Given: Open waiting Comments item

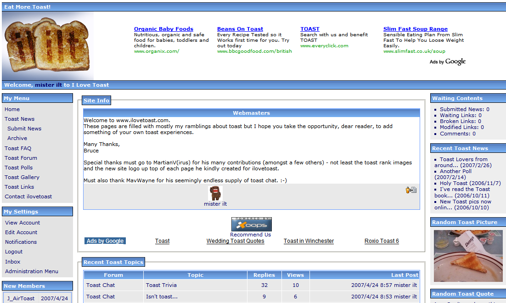Looking at the screenshot, I should tap(458, 134).
